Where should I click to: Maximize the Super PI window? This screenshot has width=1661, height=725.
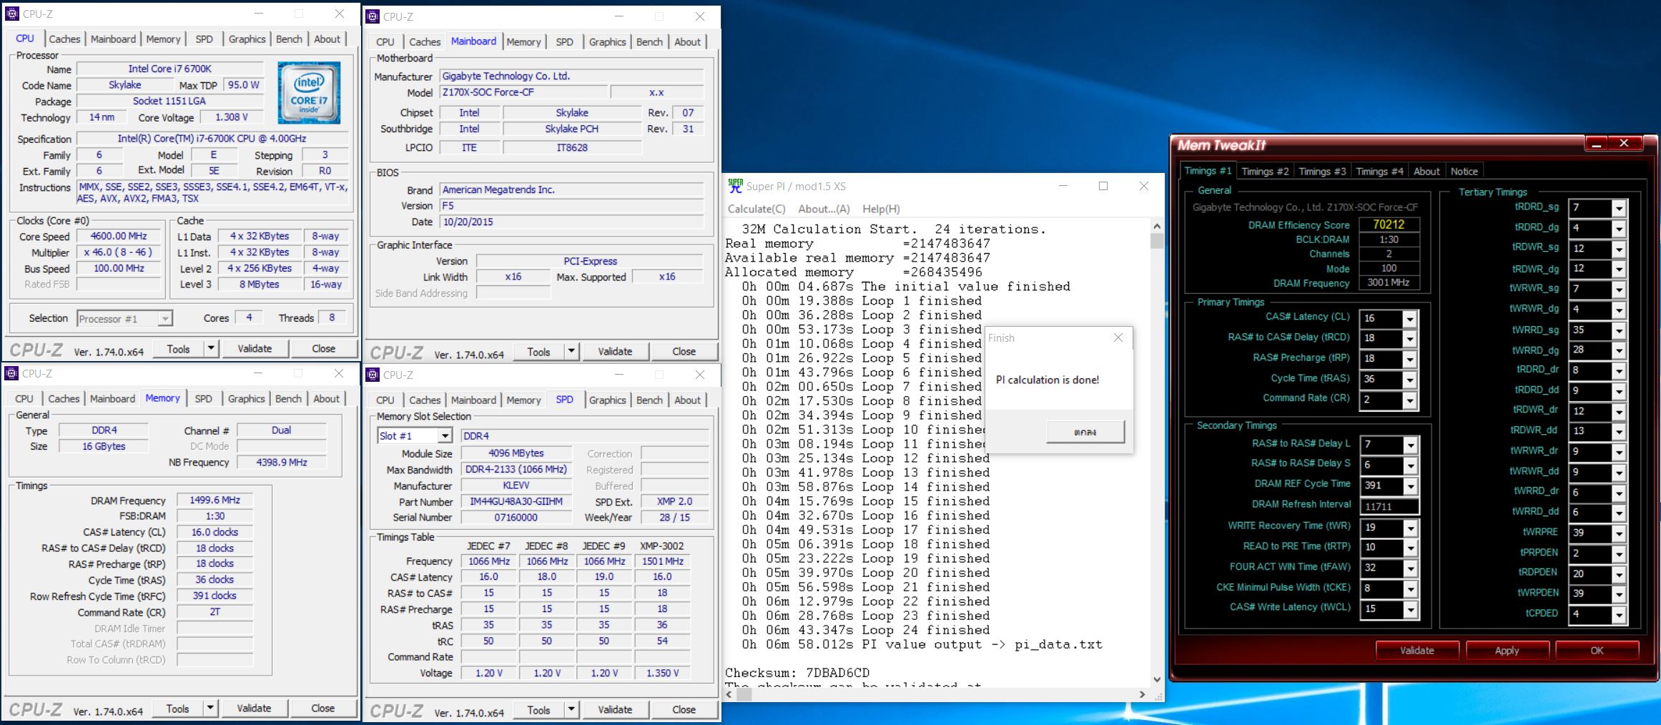pos(1103,186)
